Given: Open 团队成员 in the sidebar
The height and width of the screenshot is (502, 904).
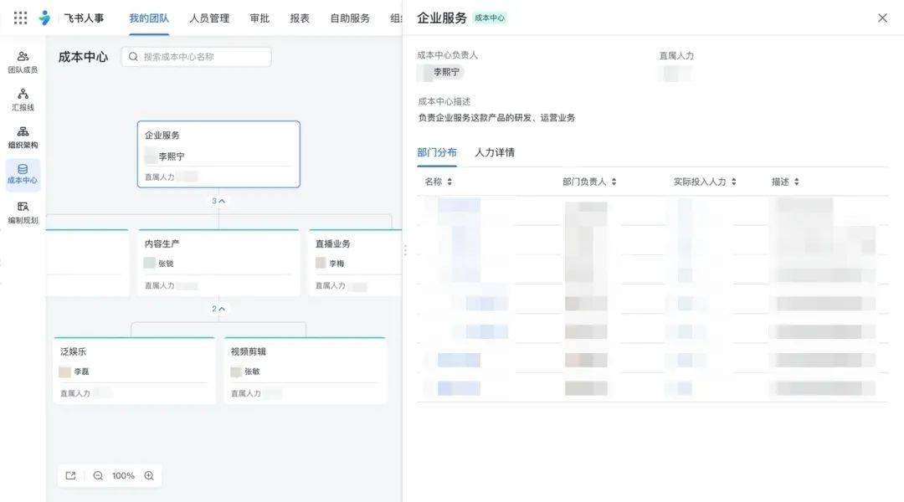Looking at the screenshot, I should coord(23,62).
